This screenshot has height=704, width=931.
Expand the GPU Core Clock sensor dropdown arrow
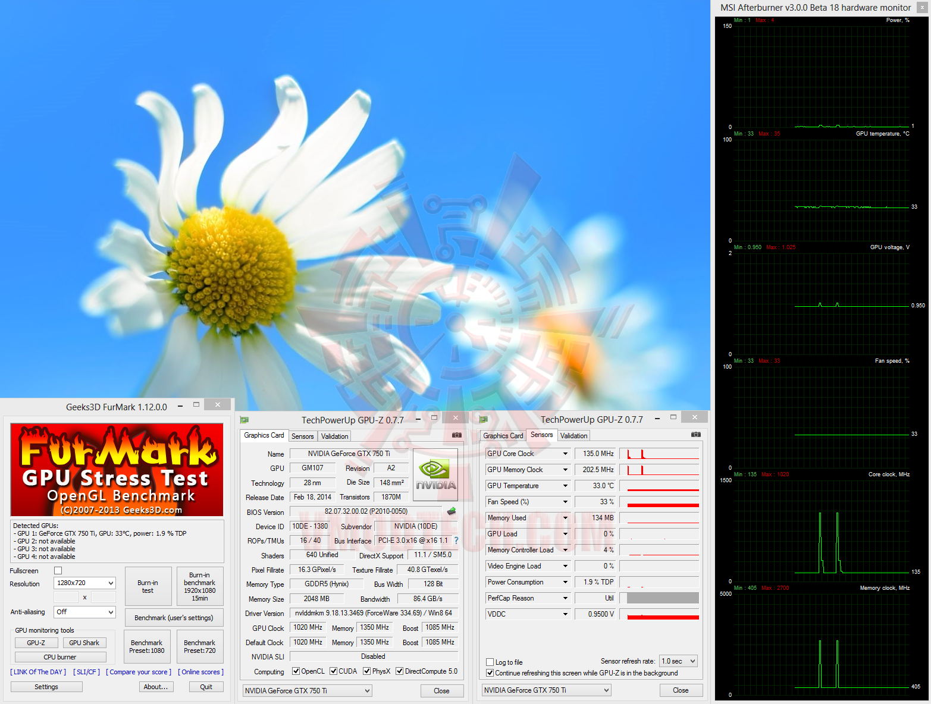(x=565, y=454)
